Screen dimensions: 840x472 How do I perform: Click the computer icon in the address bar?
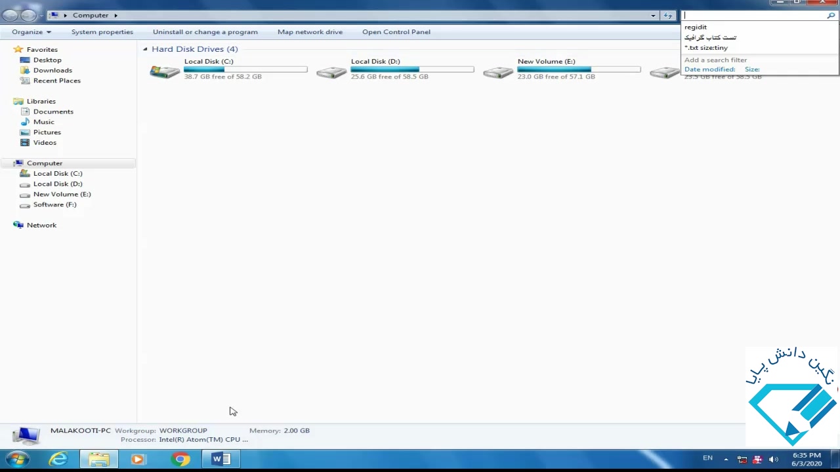(x=54, y=15)
